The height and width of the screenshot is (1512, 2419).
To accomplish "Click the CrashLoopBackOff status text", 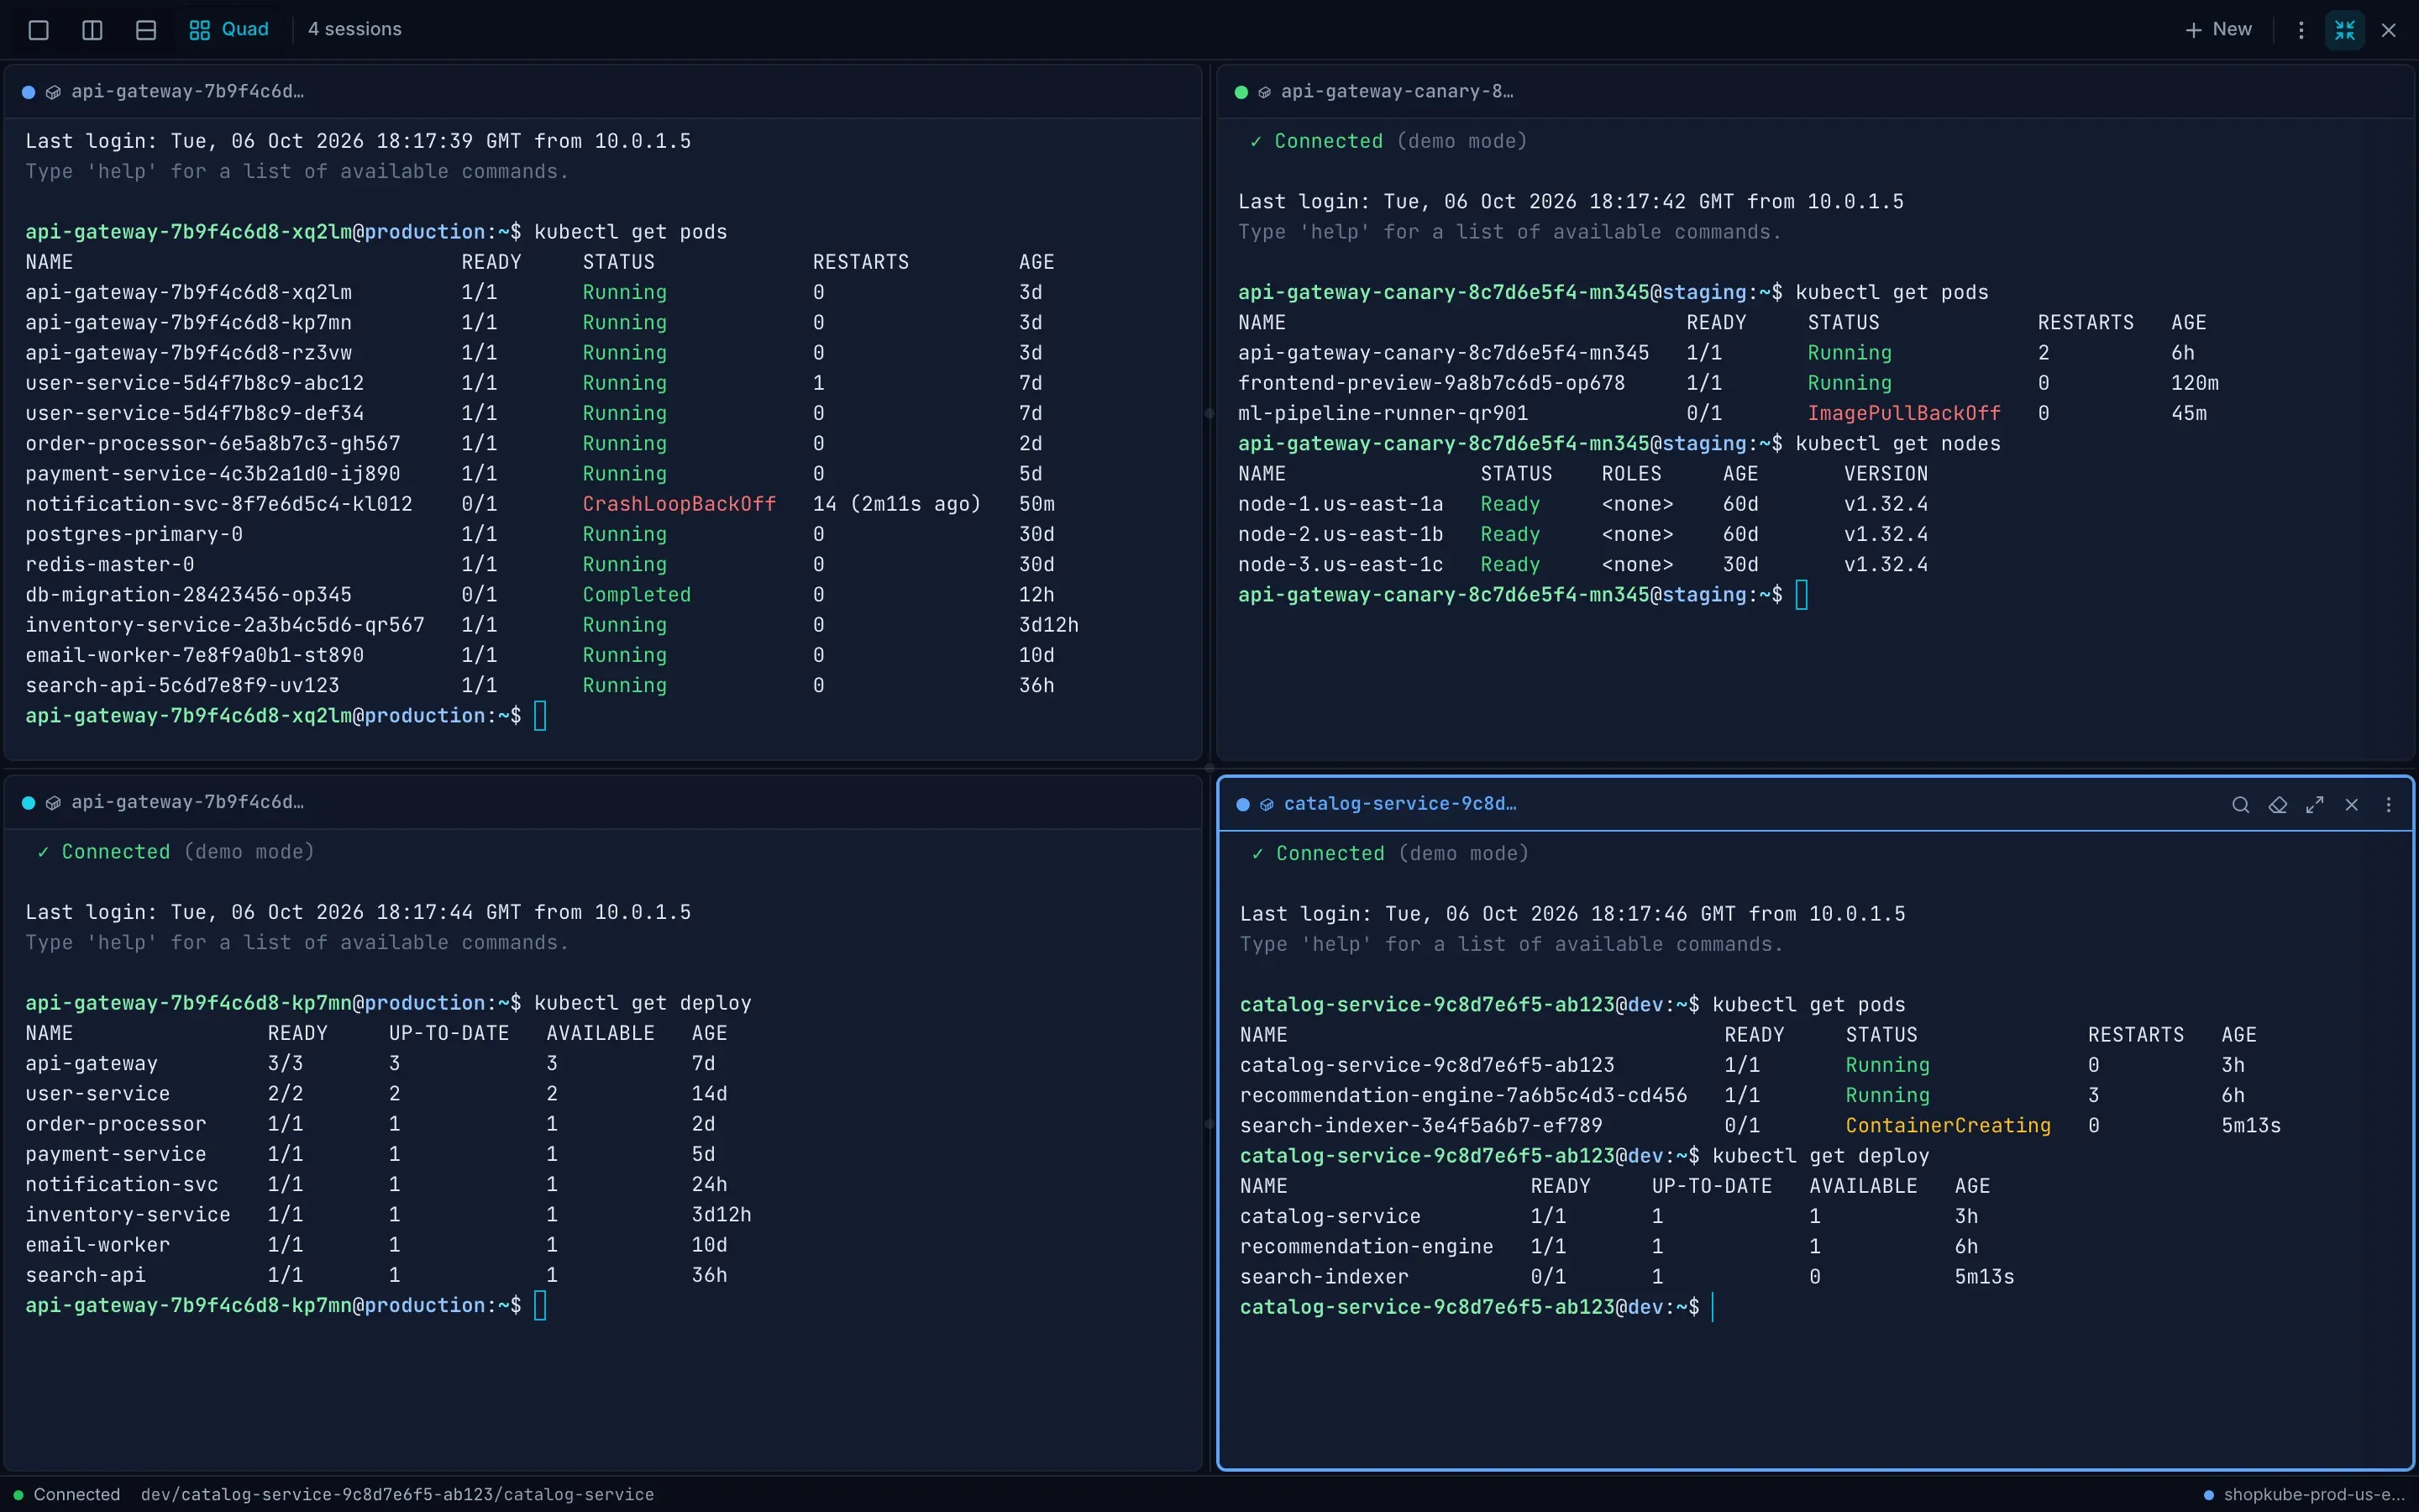I will 679,504.
